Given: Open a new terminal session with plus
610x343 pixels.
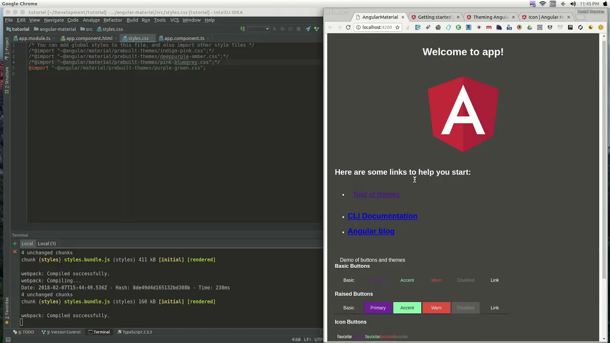Looking at the screenshot, I should [15, 243].
